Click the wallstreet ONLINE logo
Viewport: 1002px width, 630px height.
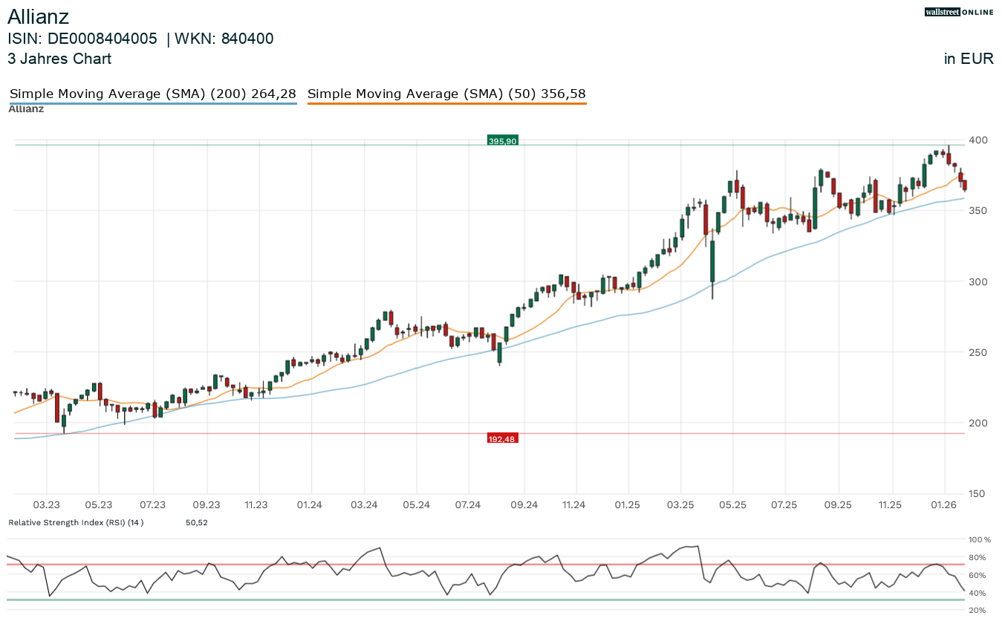pos(959,12)
